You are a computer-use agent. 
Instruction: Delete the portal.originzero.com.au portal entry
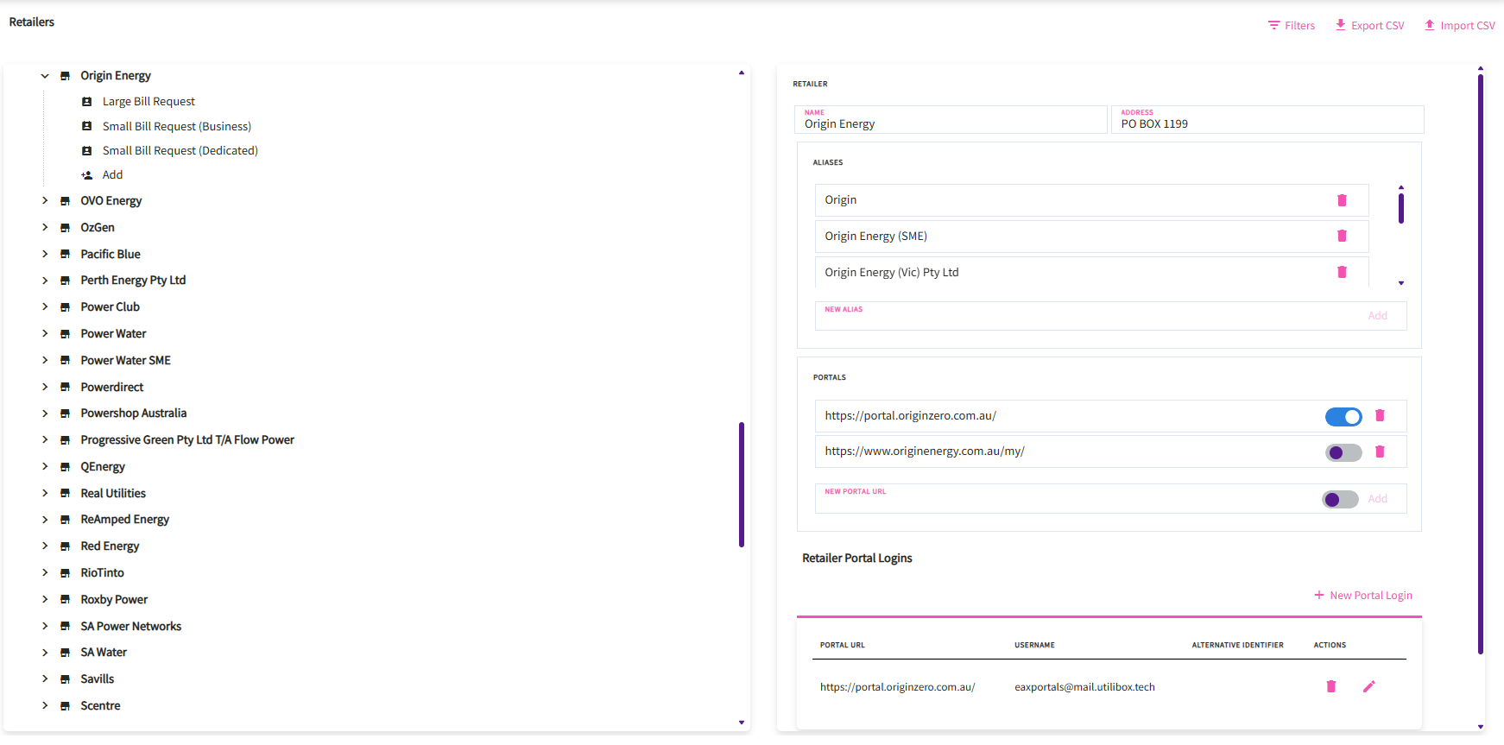pos(1380,415)
